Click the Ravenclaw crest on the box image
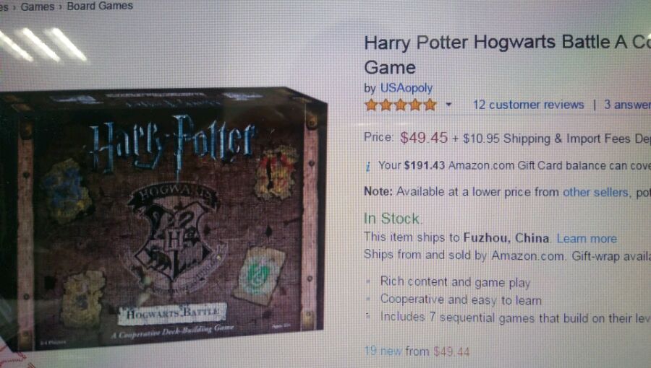Screen dimensions: 651x368 tap(67, 190)
